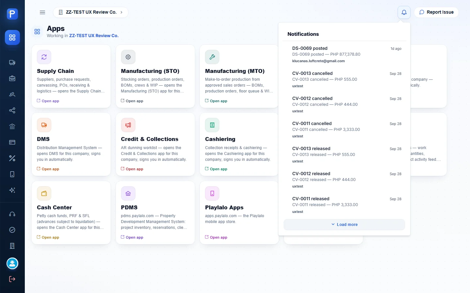Open the notifications bell icon
Image resolution: width=470 pixels, height=293 pixels.
pos(404,12)
